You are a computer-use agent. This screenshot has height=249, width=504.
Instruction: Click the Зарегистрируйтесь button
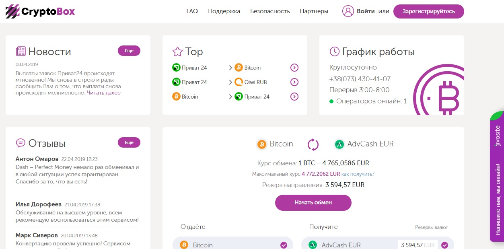tap(428, 11)
